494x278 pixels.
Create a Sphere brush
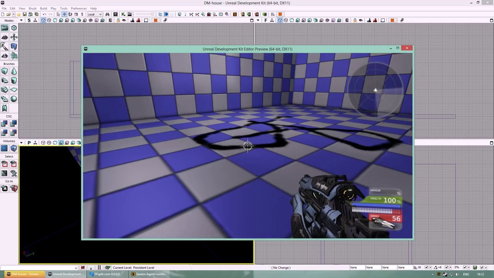(x=14, y=99)
